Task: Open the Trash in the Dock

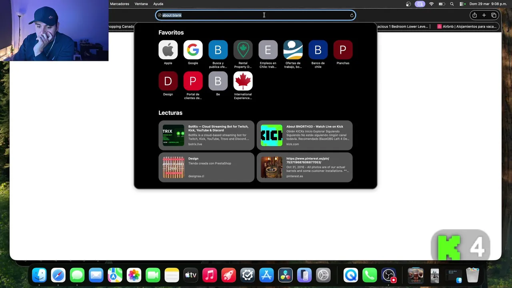Action: tap(472, 275)
